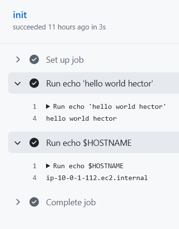Click line number 4 beside ip-10-0-1-112.ec2.internal
The image size is (179, 229).
point(35,178)
